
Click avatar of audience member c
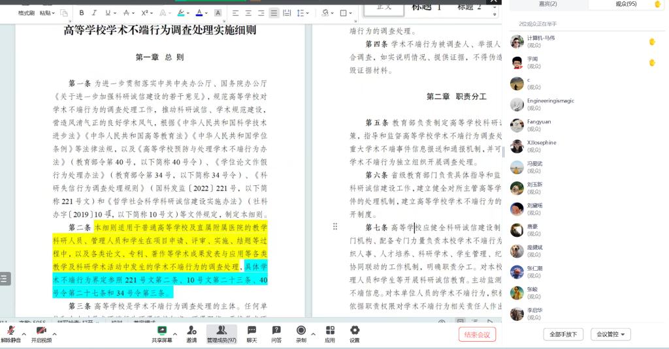pos(517,83)
